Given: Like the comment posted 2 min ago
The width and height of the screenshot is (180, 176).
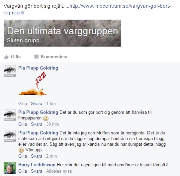Looking at the screenshot, I should 23,156.
